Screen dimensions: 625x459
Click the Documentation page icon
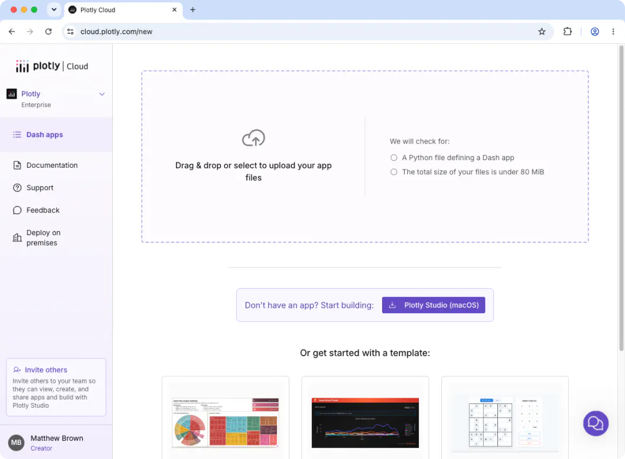pos(17,165)
